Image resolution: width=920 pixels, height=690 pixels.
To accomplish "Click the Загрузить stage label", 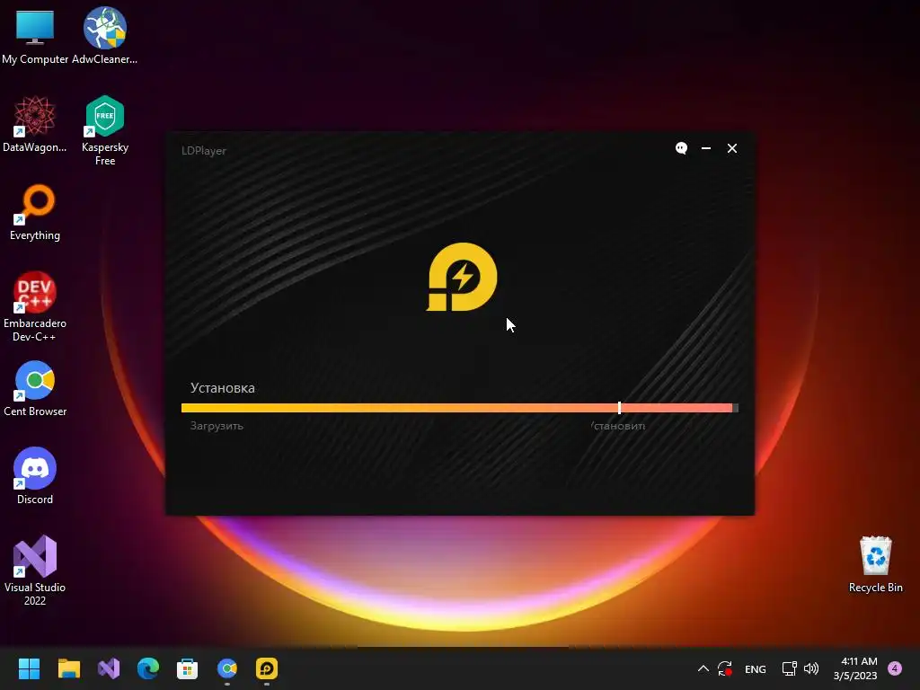I will click(x=217, y=426).
